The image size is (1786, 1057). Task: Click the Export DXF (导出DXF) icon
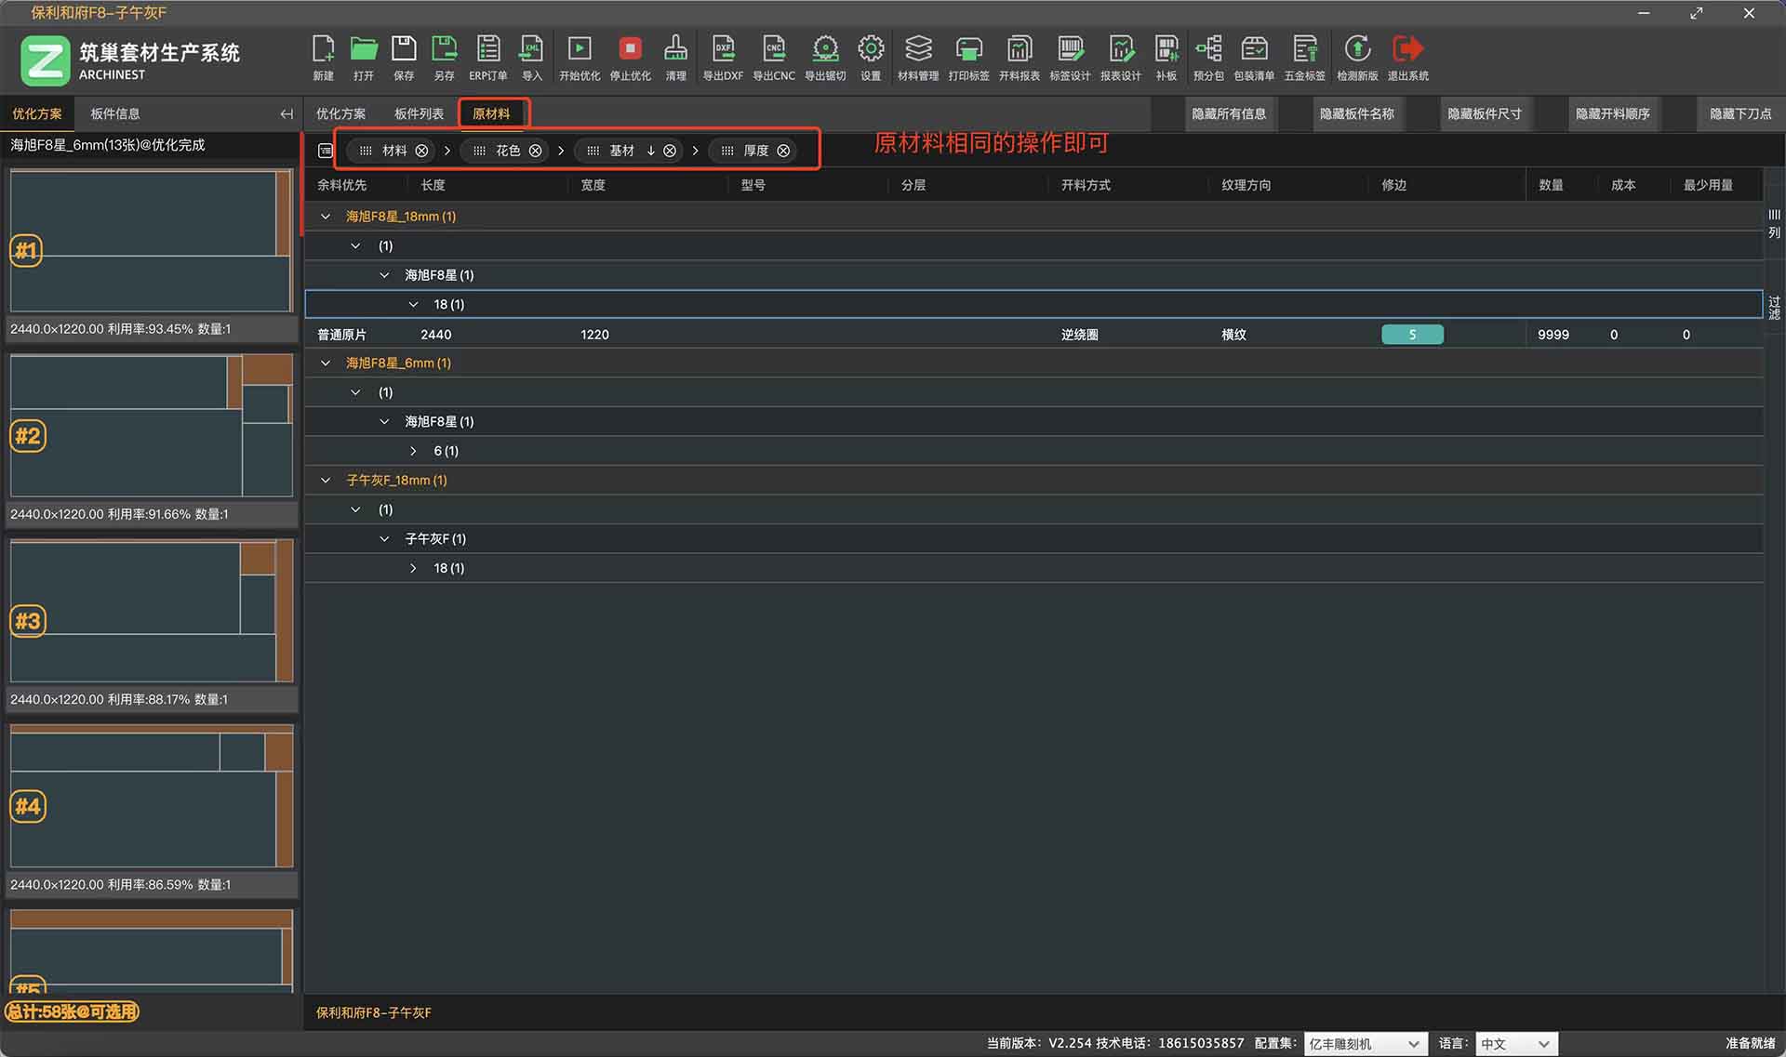pyautogui.click(x=723, y=49)
